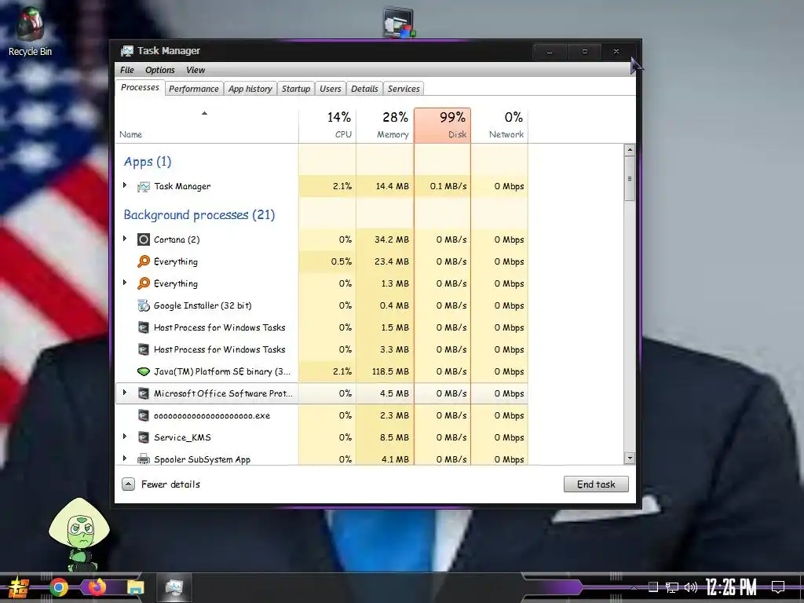Open the Options menu

(160, 70)
